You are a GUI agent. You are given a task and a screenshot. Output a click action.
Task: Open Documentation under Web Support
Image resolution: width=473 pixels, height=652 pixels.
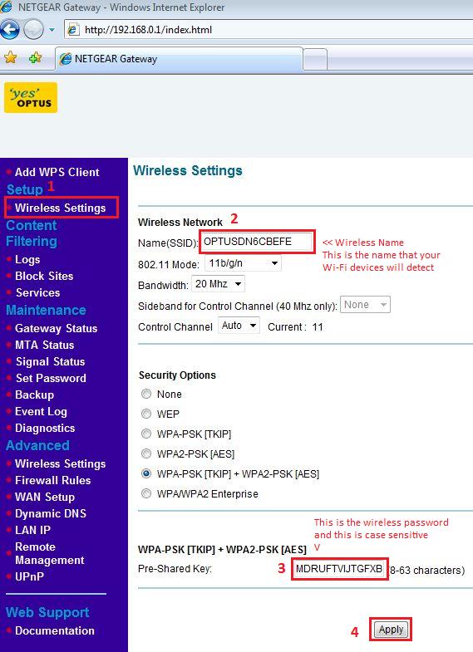coord(55,630)
